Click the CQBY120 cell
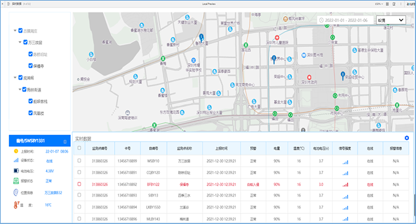 (x=153, y=172)
